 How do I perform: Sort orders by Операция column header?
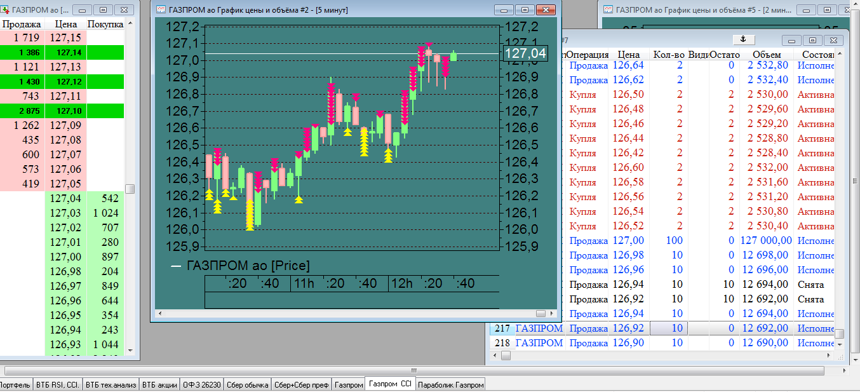588,55
